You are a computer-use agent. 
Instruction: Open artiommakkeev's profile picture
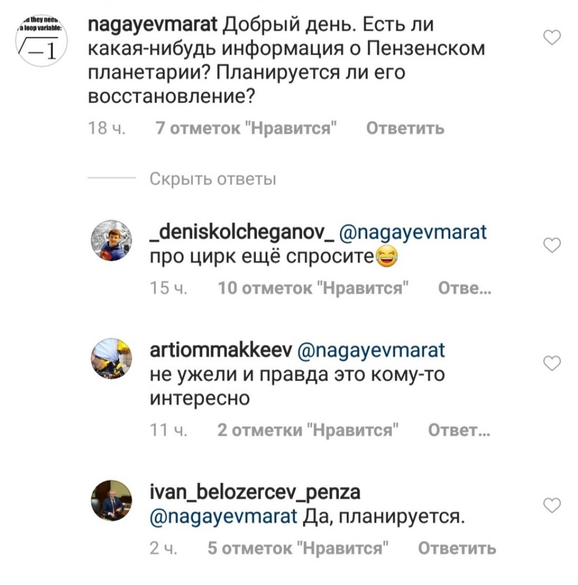pos(111,359)
